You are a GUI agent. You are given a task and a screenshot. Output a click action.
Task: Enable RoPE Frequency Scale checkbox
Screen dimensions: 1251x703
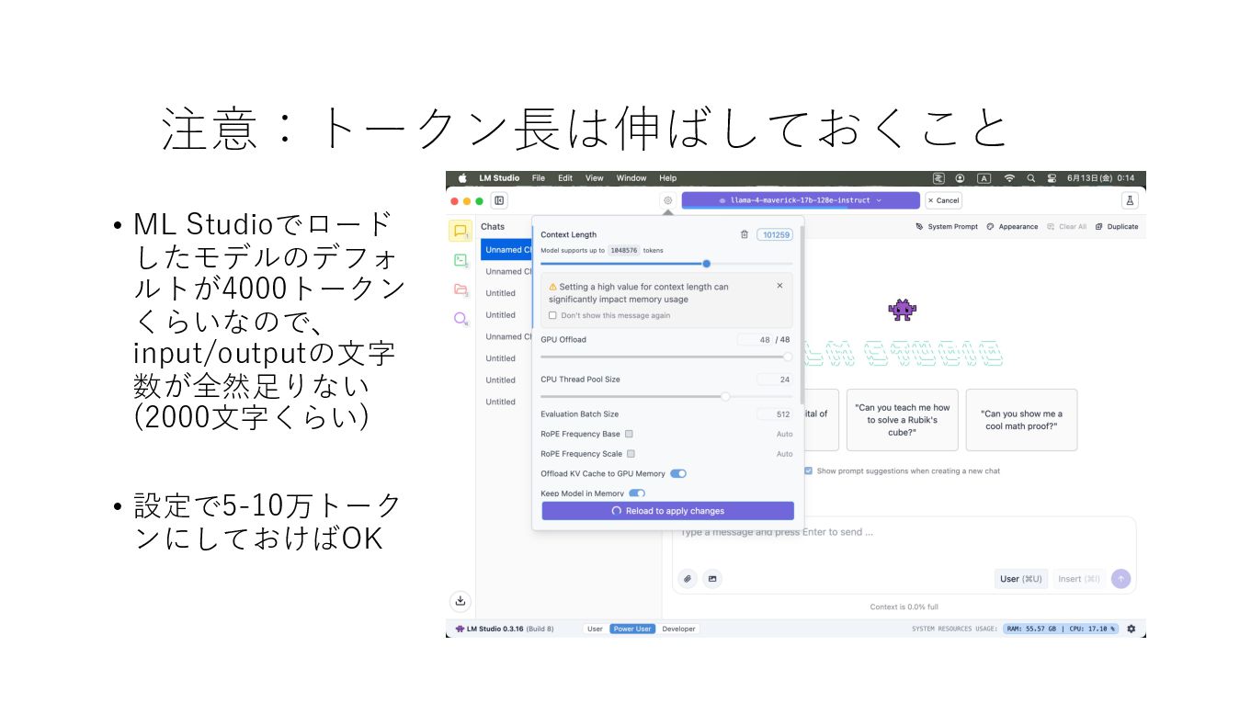[x=631, y=454]
